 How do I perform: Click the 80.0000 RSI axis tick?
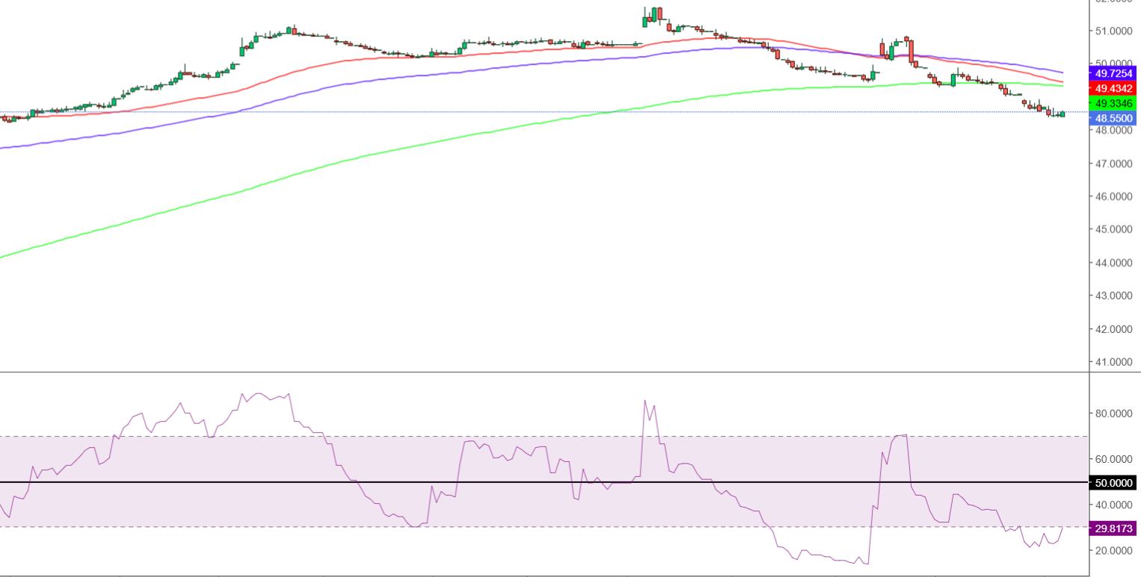click(x=1114, y=414)
